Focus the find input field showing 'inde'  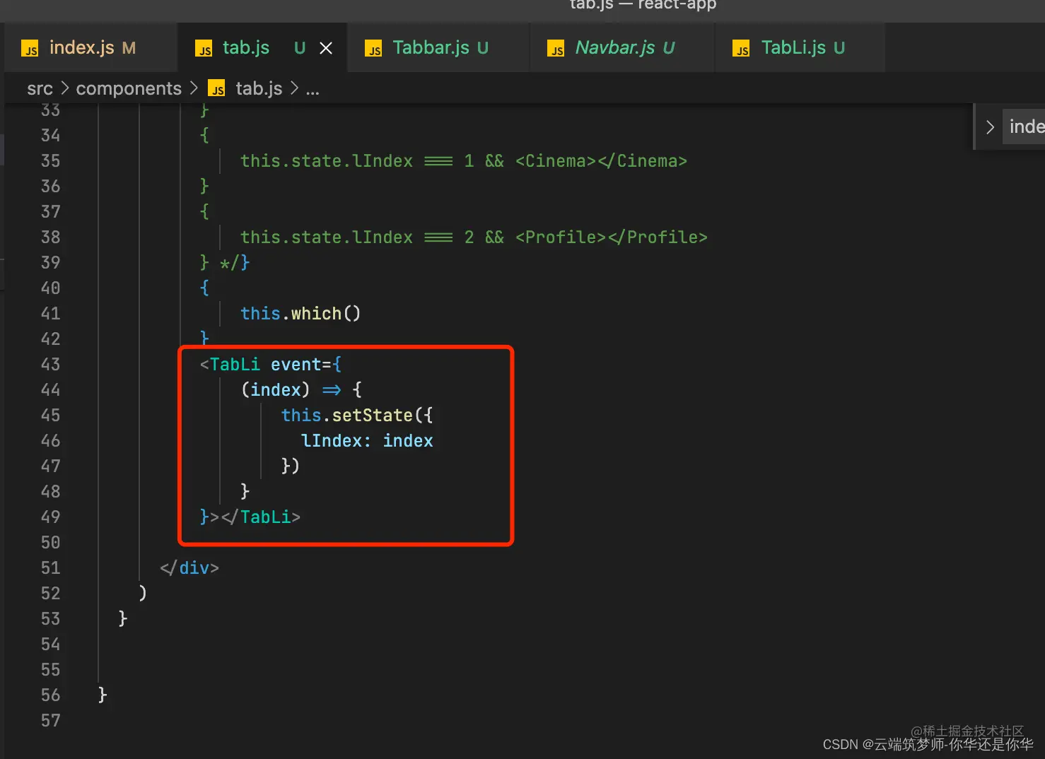tap(1024, 127)
